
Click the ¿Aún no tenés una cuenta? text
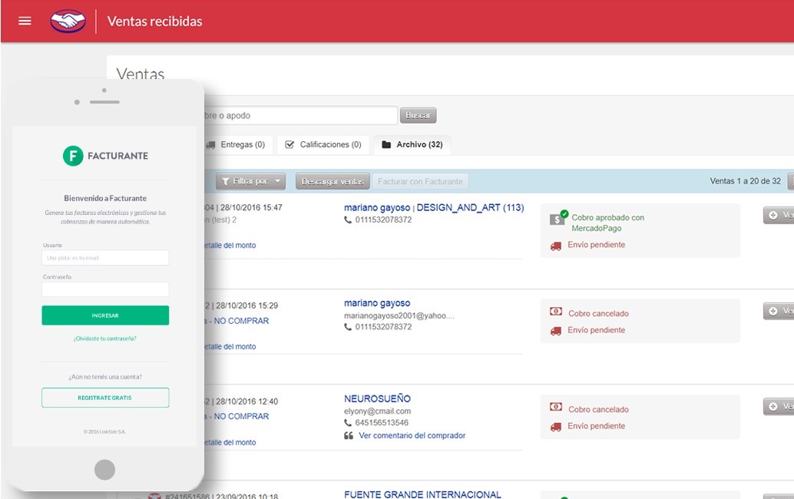(x=105, y=377)
